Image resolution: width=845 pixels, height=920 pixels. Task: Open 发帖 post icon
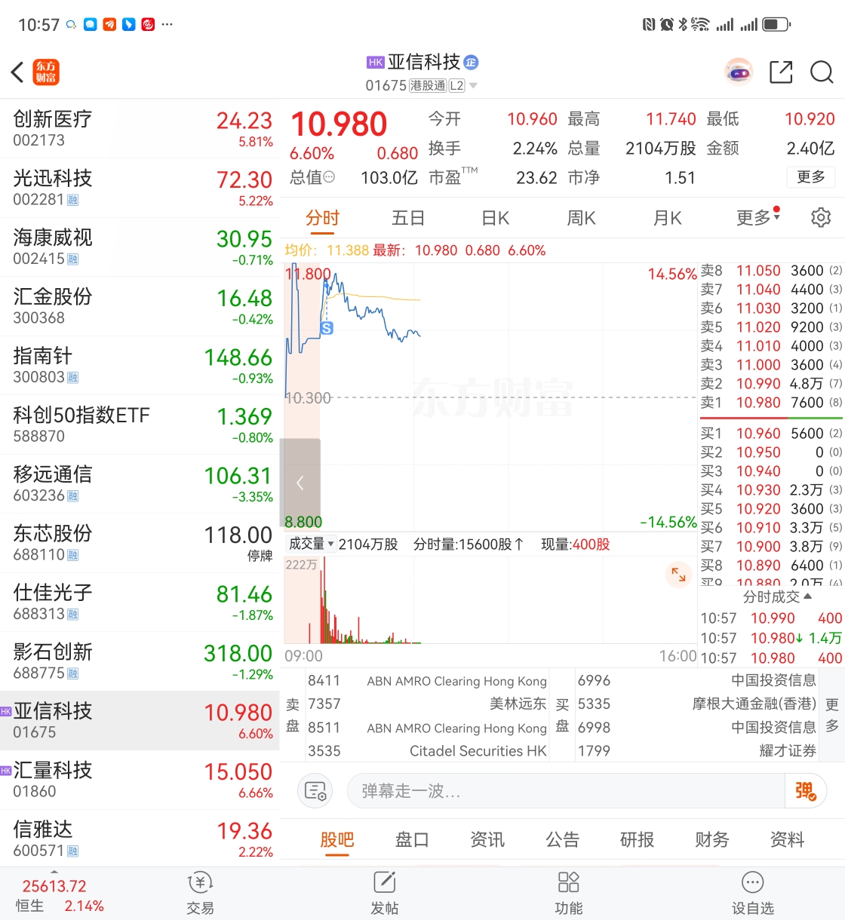[x=384, y=893]
